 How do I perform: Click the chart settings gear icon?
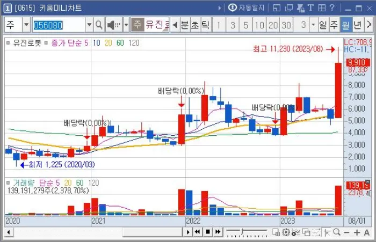click(286, 232)
